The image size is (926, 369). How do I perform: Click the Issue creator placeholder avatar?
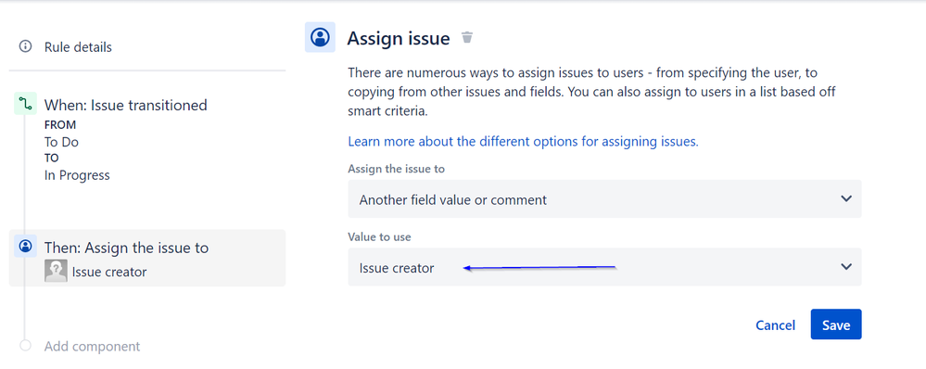pyautogui.click(x=56, y=271)
